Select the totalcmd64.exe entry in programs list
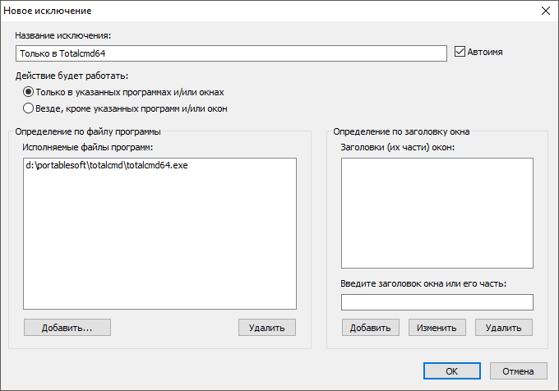The image size is (559, 391). tap(107, 165)
